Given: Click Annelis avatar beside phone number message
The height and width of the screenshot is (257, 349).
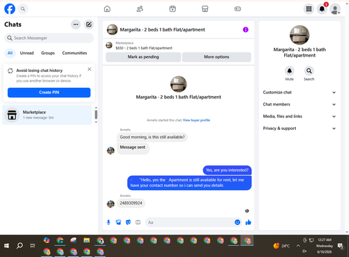Looking at the screenshot, I should (111, 204).
